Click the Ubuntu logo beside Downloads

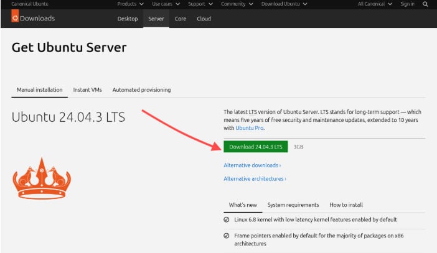pos(14,18)
